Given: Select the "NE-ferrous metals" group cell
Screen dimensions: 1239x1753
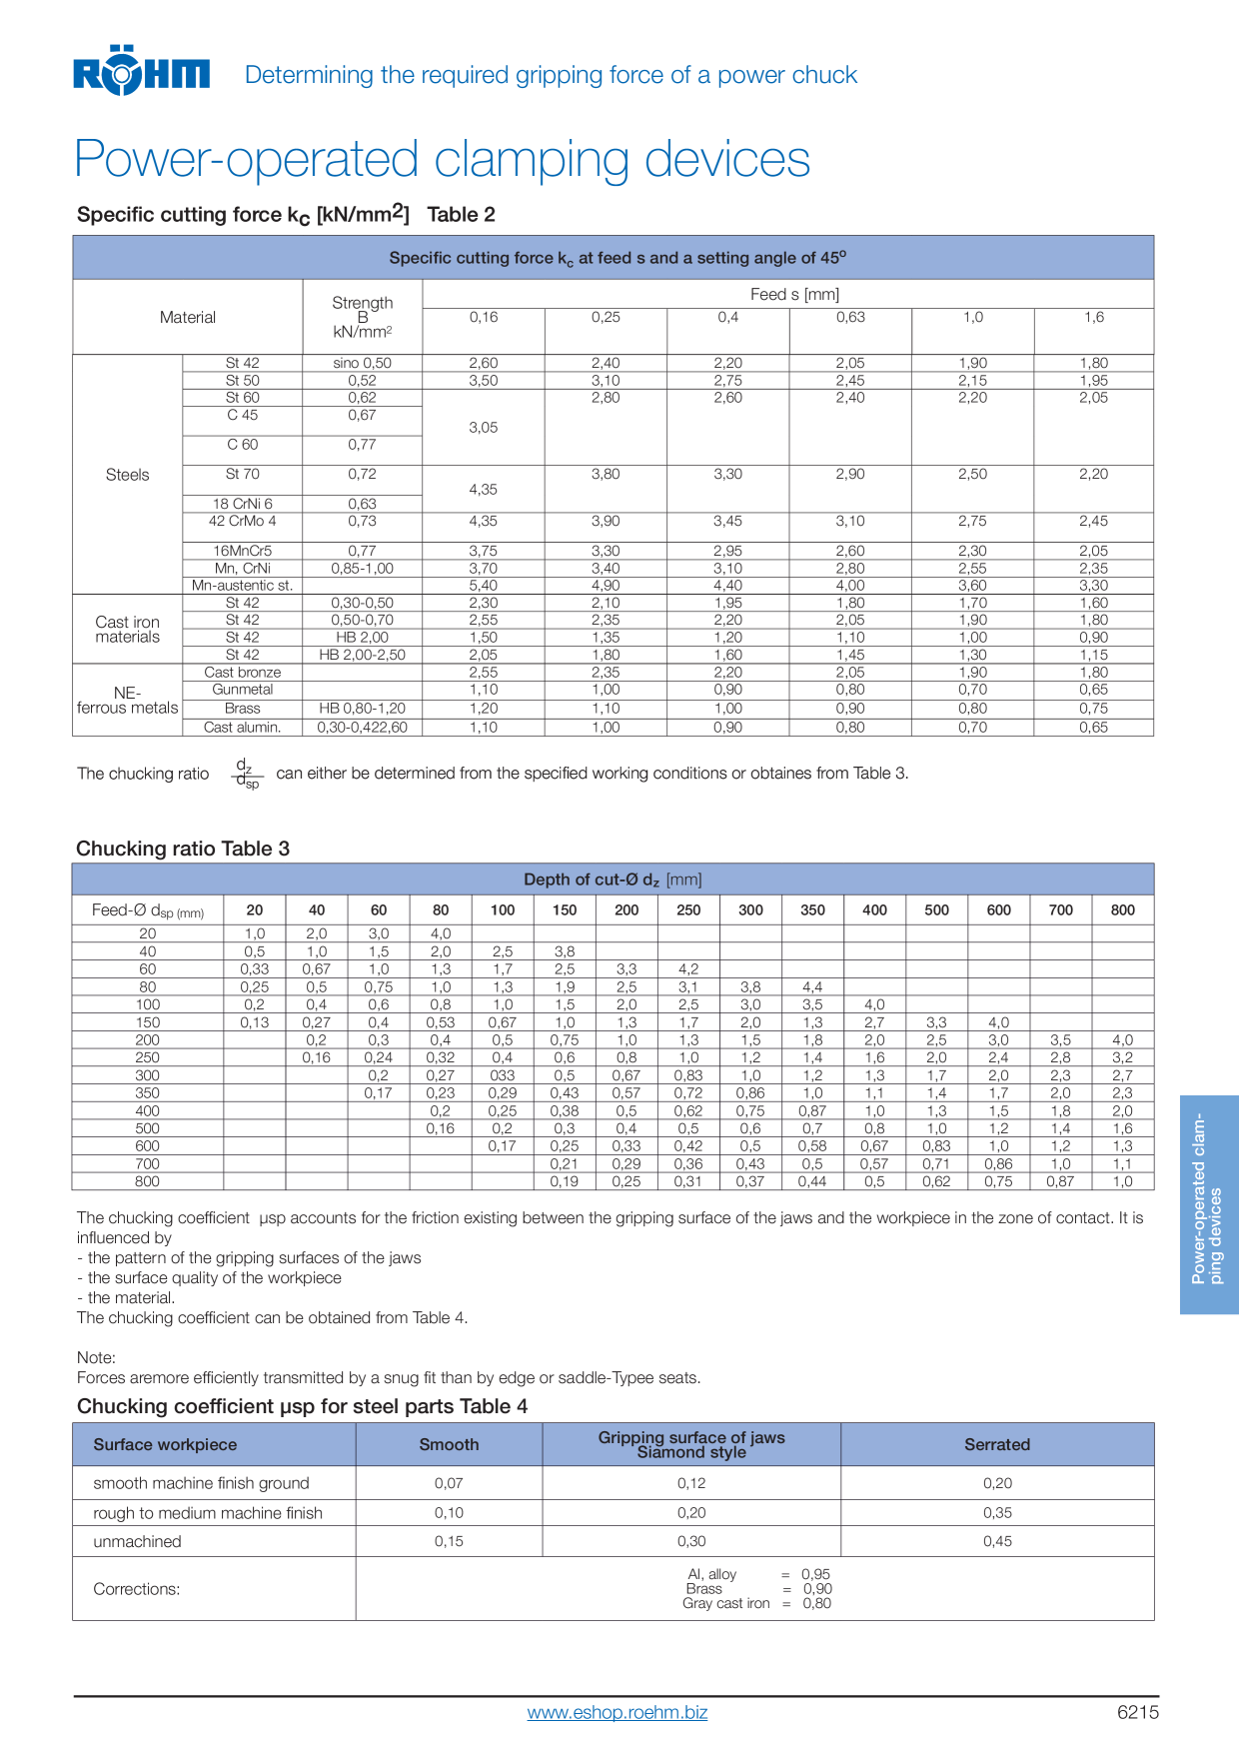Looking at the screenshot, I should pos(127,700).
